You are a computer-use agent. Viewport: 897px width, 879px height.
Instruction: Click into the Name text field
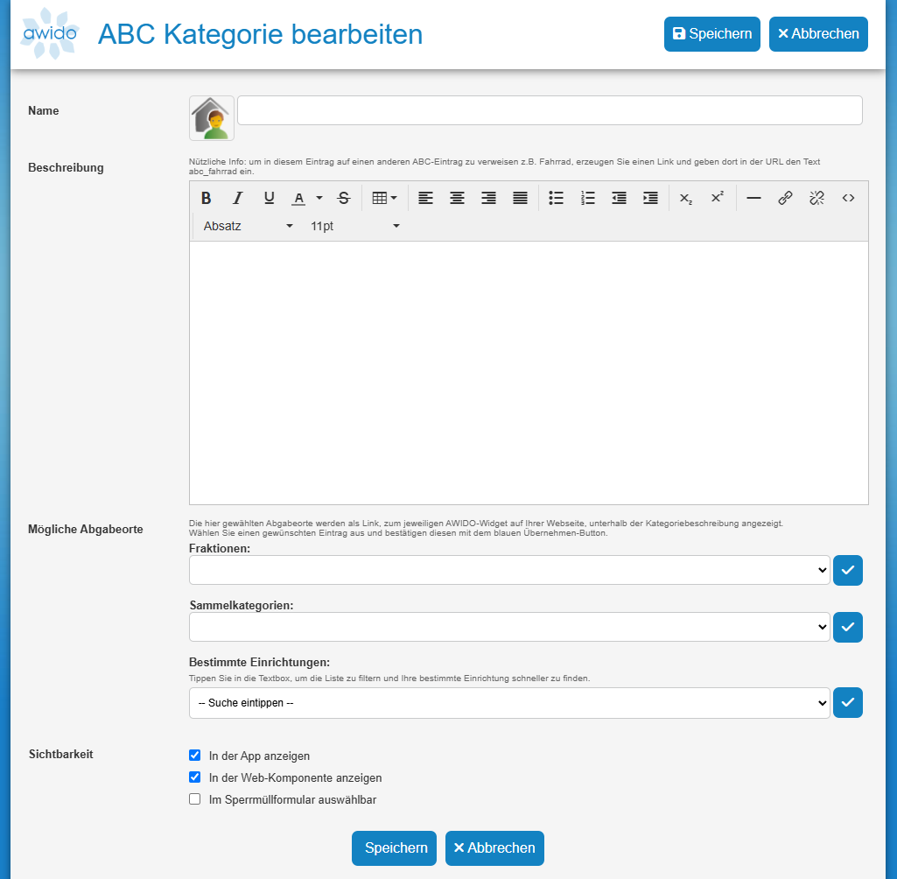click(x=550, y=110)
